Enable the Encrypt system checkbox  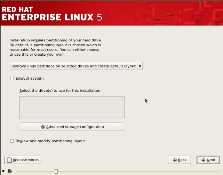pos(12,78)
